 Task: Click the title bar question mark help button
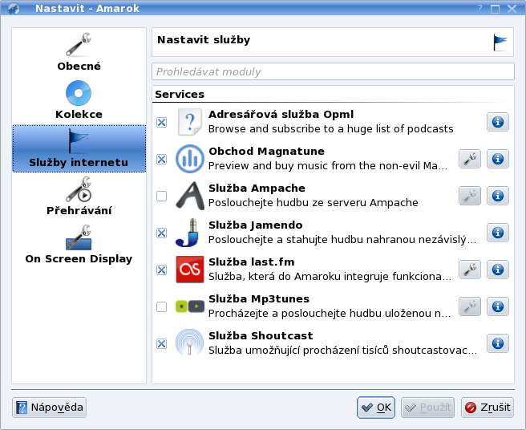[480, 8]
